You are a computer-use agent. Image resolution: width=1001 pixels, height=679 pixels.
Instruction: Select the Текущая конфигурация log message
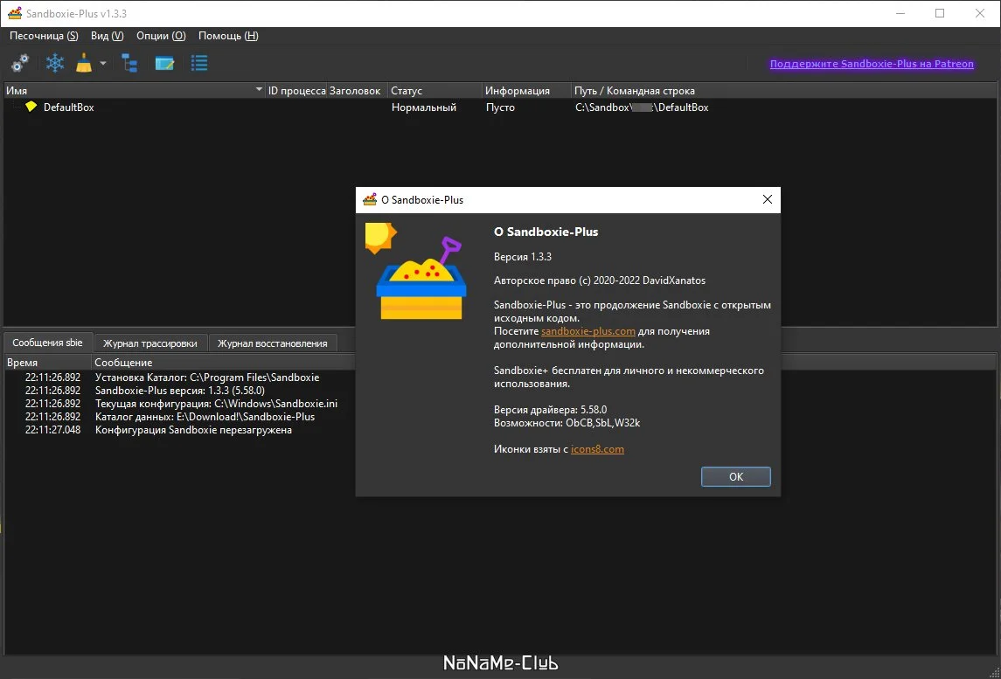tap(217, 404)
